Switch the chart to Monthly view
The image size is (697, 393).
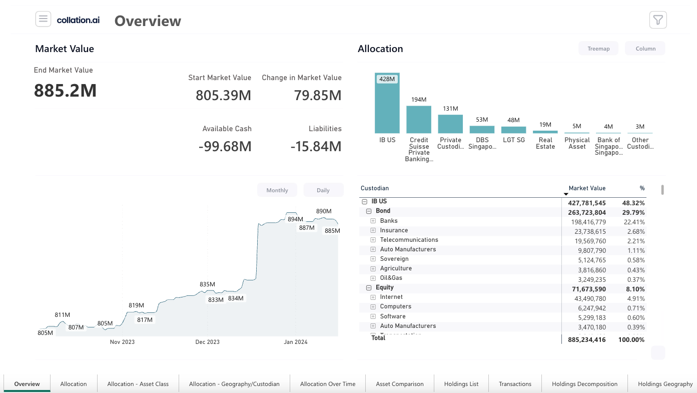coord(277,190)
